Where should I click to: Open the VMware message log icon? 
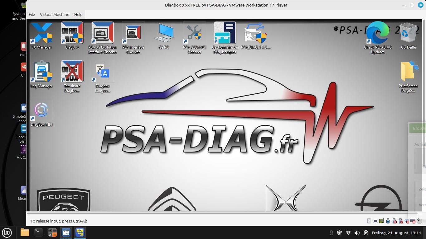pyautogui.click(x=420, y=221)
